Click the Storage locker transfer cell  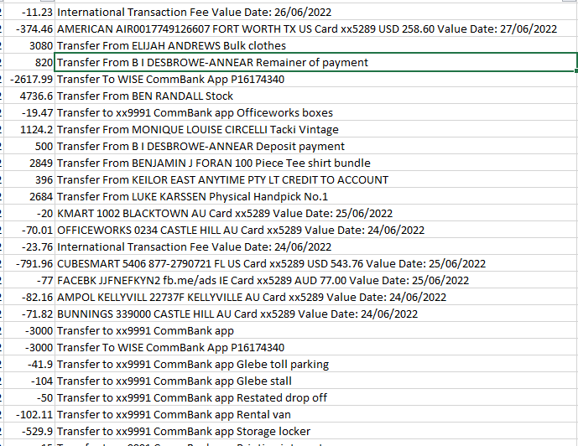(x=316, y=431)
